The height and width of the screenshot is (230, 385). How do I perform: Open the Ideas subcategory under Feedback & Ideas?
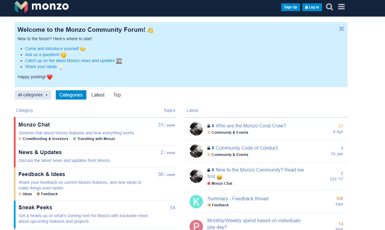coord(25,194)
